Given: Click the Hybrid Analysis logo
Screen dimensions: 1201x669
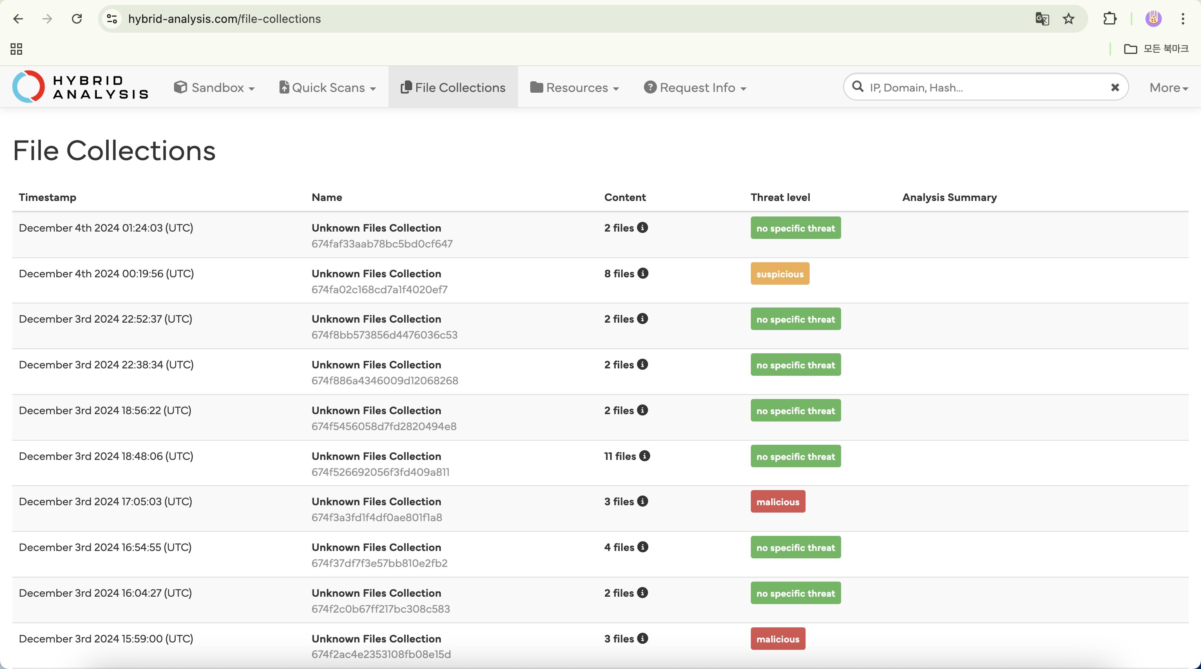Looking at the screenshot, I should click(x=80, y=87).
